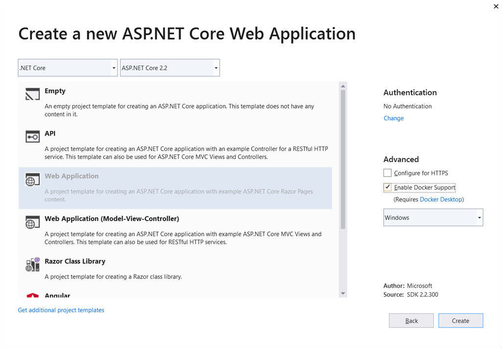Click the scrollbar up arrow
The image size is (502, 348).
343,85
